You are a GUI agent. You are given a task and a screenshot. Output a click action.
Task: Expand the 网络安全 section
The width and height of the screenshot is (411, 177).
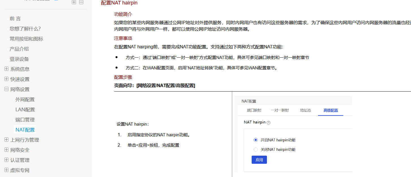(6, 150)
